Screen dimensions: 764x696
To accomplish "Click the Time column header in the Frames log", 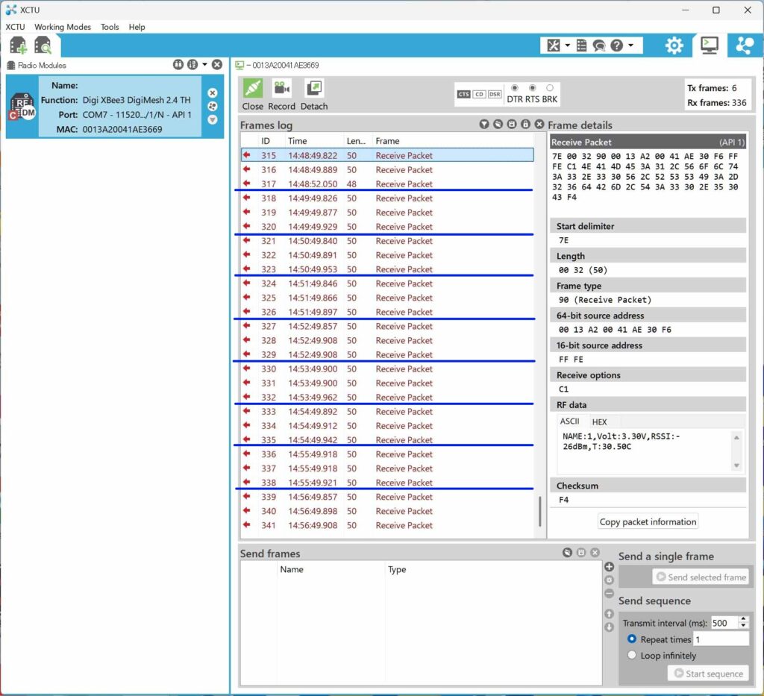I will click(314, 141).
